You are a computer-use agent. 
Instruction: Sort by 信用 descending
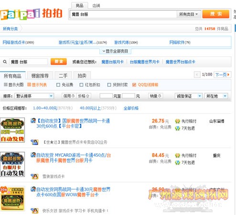pos(69,96)
